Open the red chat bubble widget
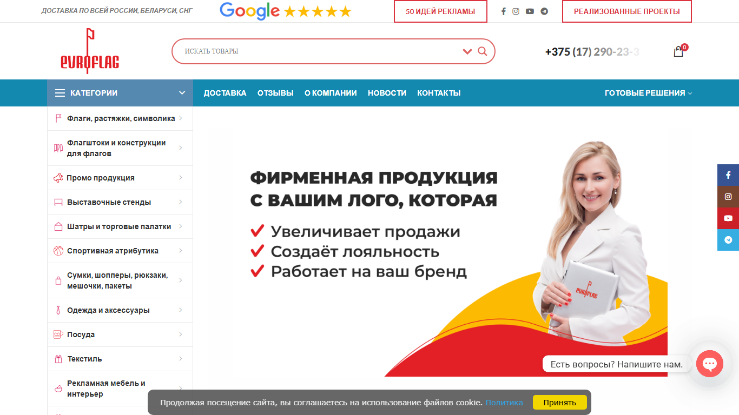This screenshot has height=415, width=739. (x=710, y=364)
